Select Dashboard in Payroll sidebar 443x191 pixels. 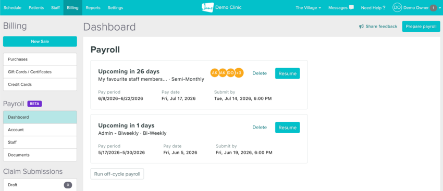click(40, 117)
